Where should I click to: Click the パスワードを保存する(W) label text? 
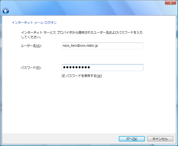pos(84,76)
